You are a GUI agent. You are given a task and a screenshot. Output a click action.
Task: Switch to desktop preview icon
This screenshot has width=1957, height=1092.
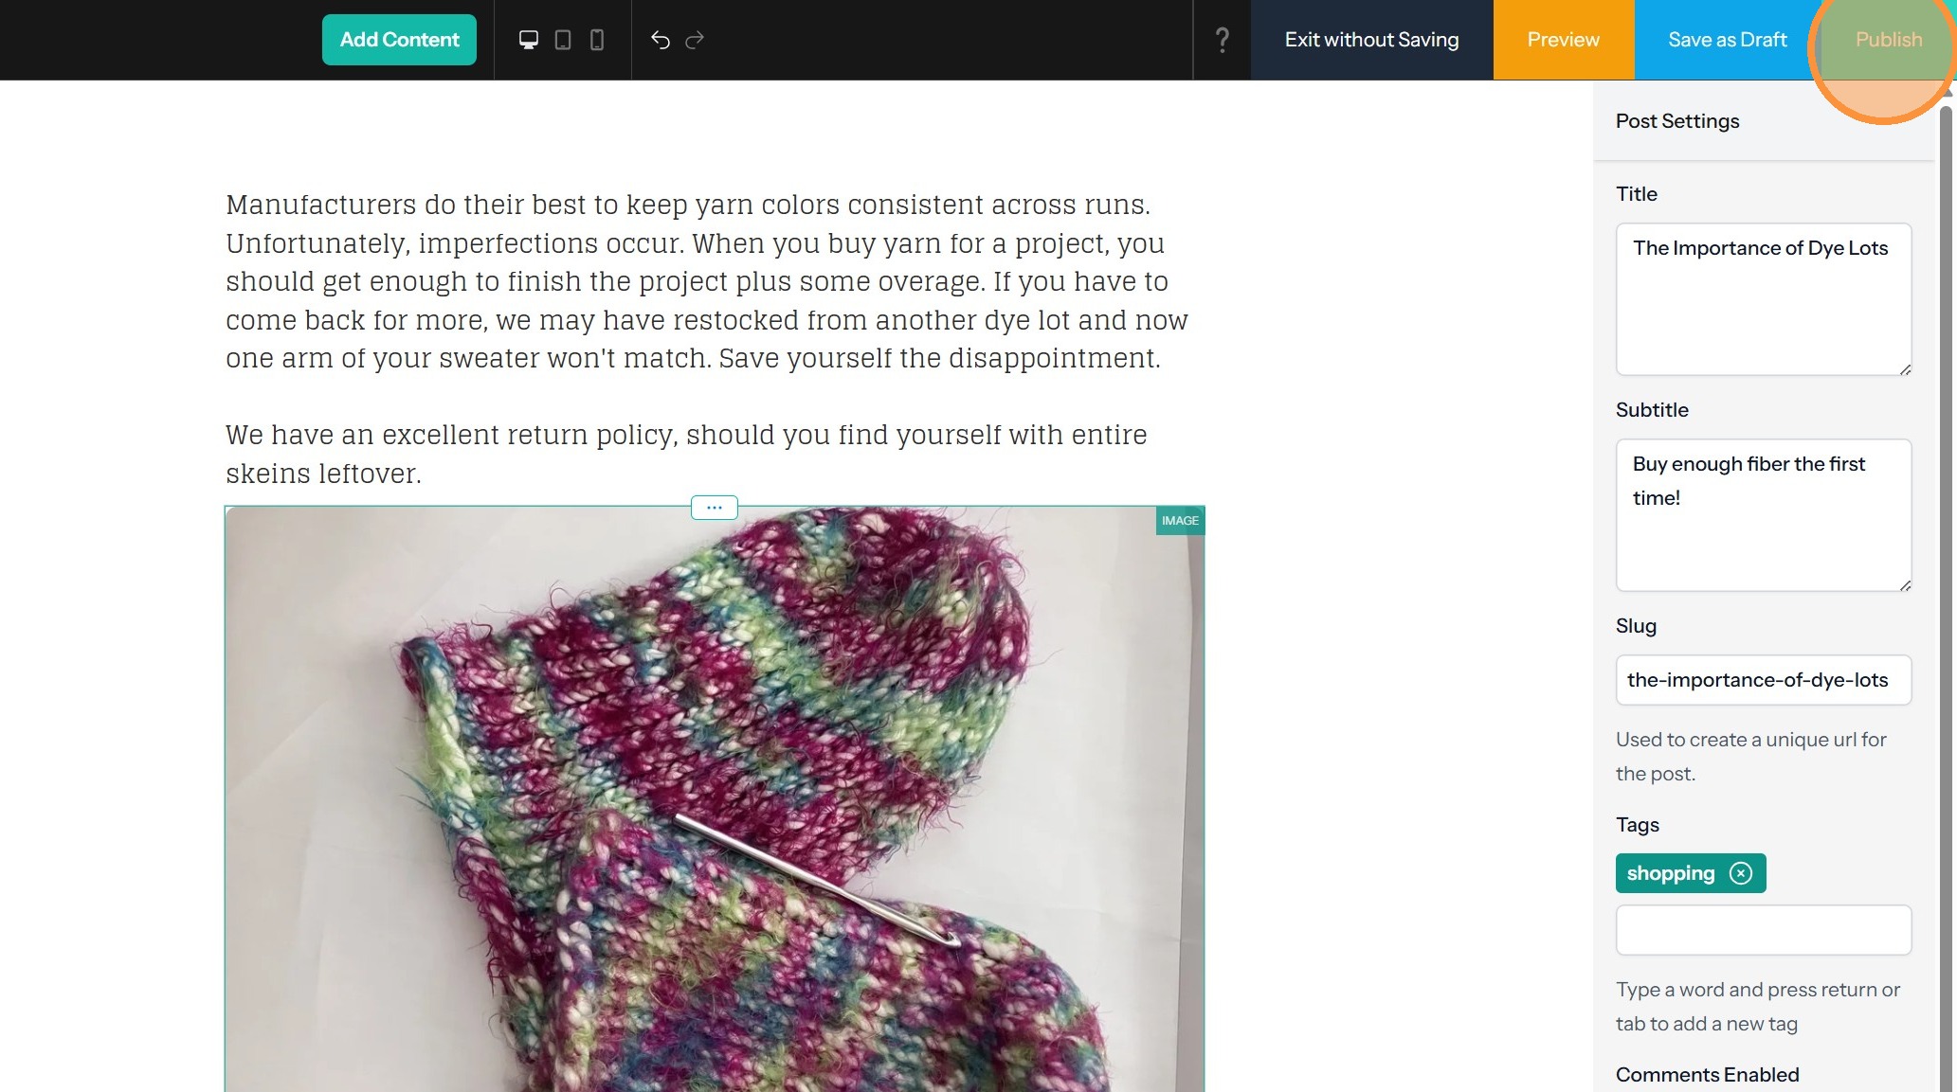point(529,40)
